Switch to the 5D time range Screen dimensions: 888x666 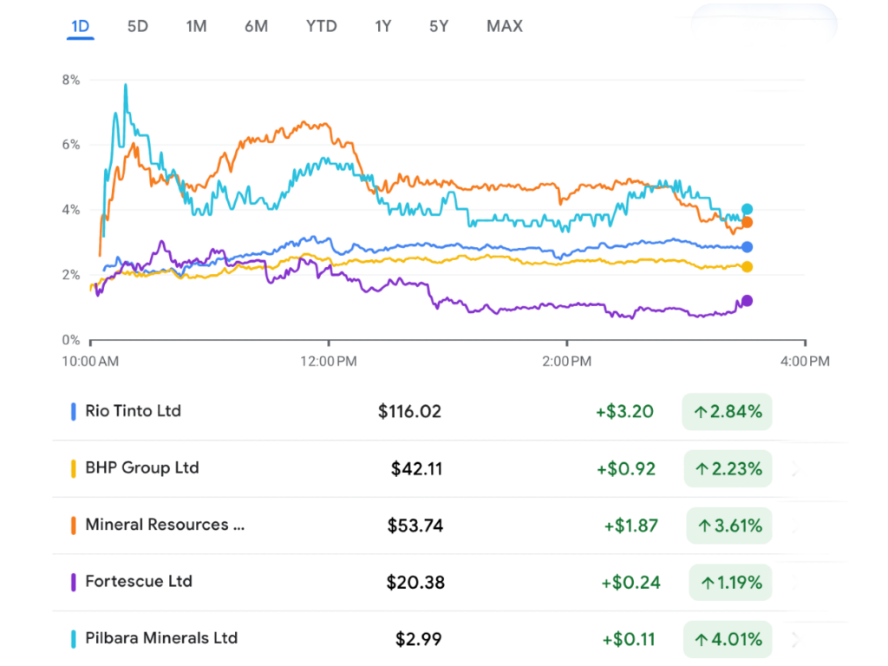[x=138, y=26]
